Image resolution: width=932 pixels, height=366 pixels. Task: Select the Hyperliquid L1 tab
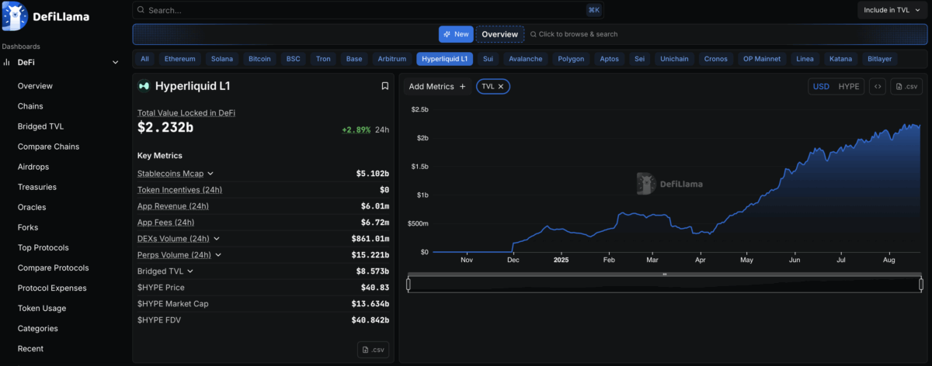pyautogui.click(x=445, y=59)
